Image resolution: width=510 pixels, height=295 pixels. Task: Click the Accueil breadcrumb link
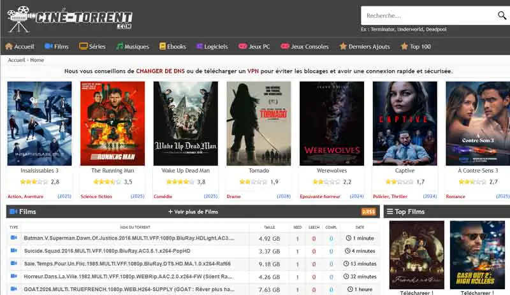(x=17, y=60)
